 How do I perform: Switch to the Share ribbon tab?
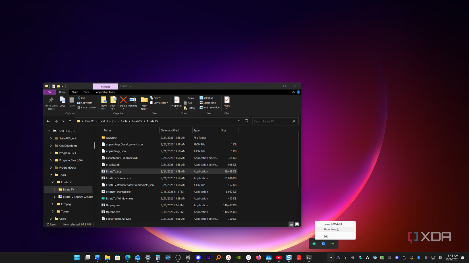point(75,92)
